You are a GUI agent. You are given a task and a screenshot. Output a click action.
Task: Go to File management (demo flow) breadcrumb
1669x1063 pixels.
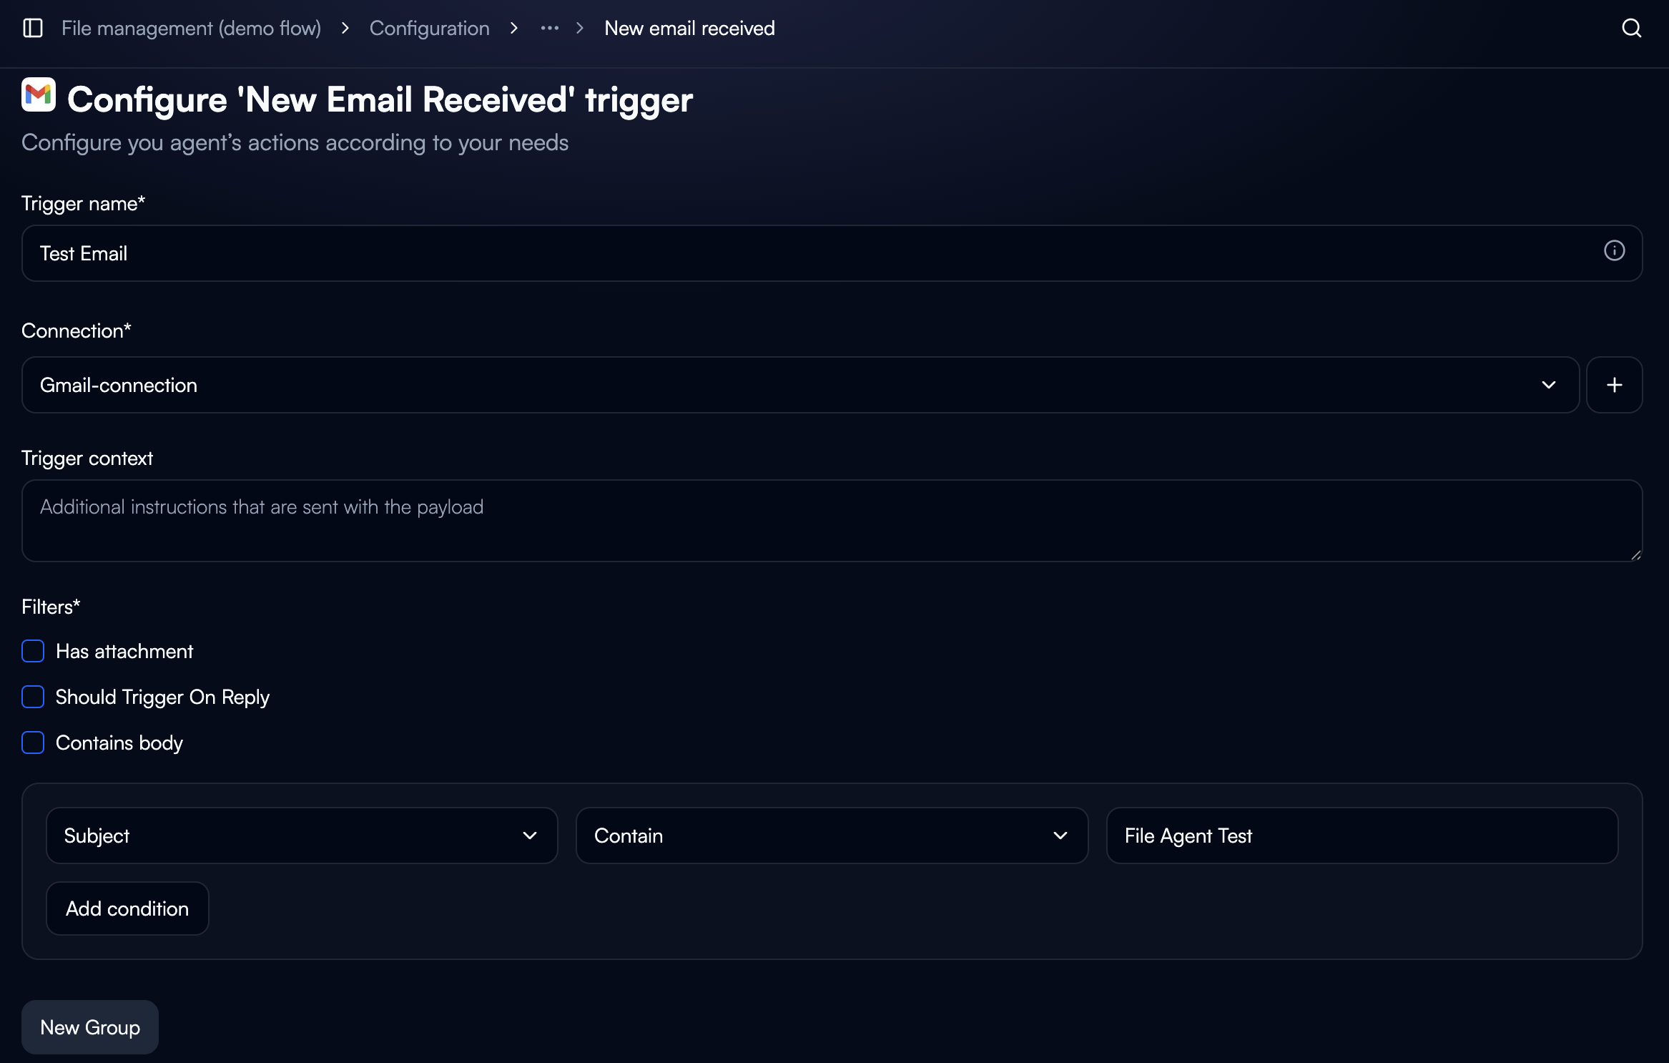191,28
